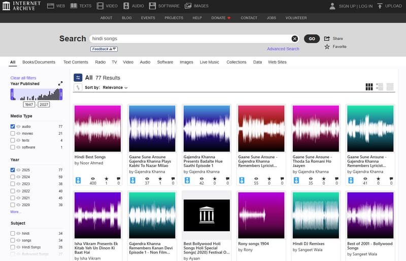Click the Share icon
406x261 pixels.
tap(327, 39)
